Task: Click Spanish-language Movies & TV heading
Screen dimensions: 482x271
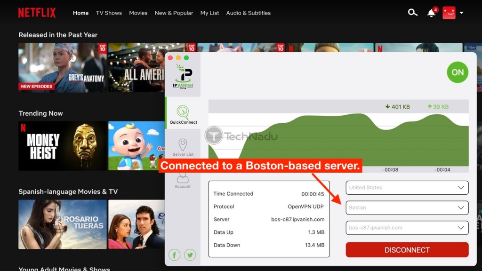Action: (x=68, y=191)
